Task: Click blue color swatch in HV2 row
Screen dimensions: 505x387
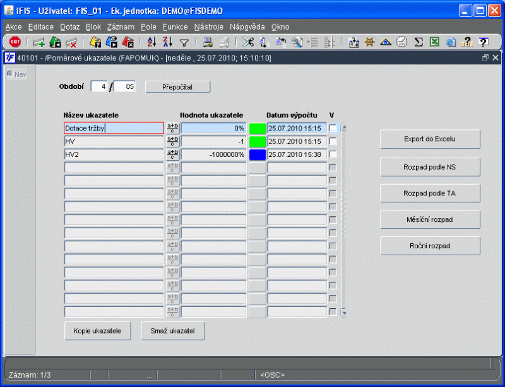Action: pos(258,154)
